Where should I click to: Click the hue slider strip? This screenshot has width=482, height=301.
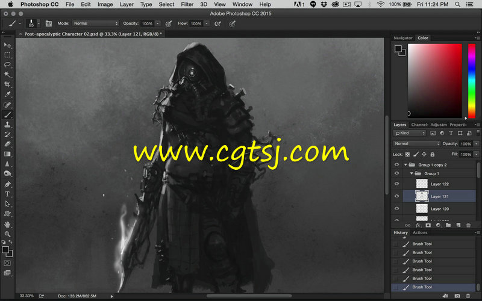click(472, 81)
